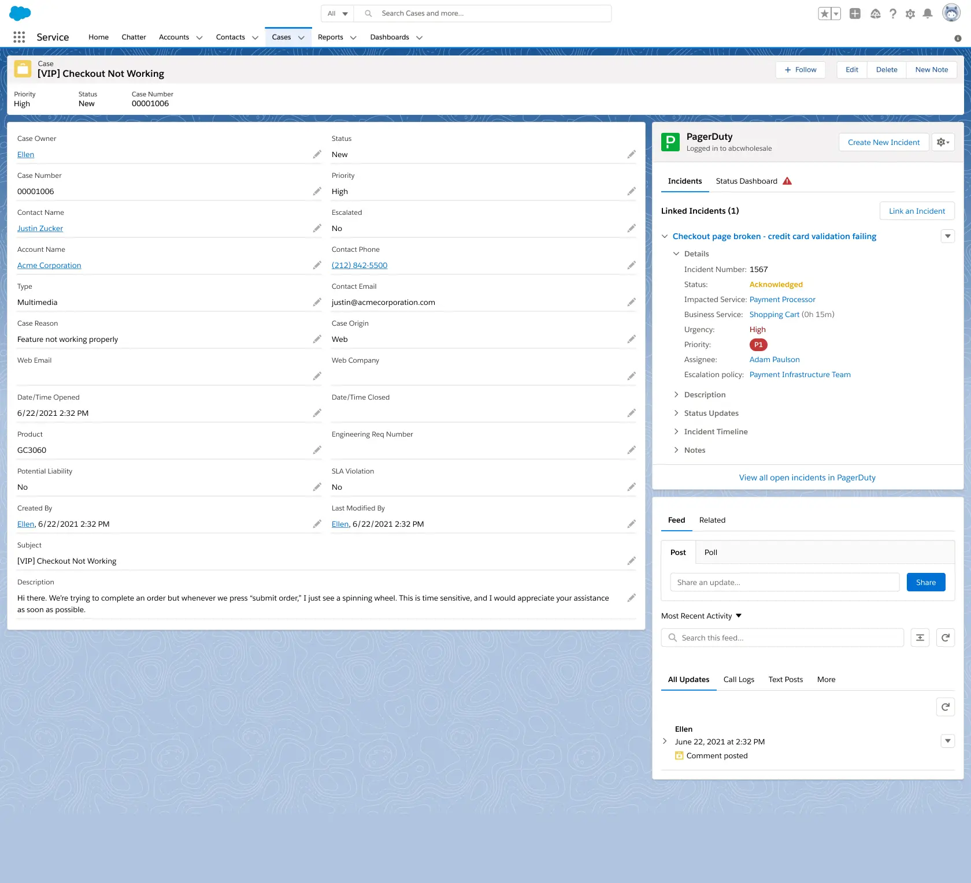Screen dimensions: 971x883
Task: Expand the Reports tab dropdown chevron
Action: coord(353,38)
